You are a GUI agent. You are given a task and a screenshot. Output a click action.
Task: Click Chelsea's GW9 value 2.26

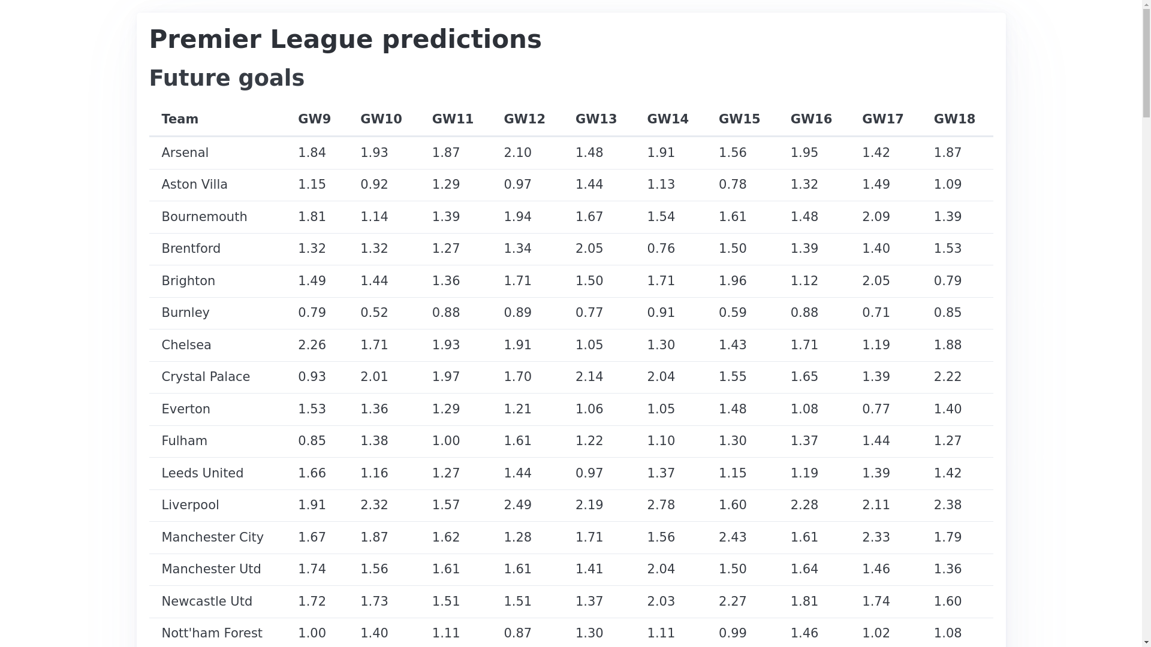(x=312, y=345)
